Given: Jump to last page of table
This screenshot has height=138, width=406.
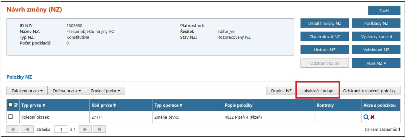Looking at the screenshot, I should [99, 129].
